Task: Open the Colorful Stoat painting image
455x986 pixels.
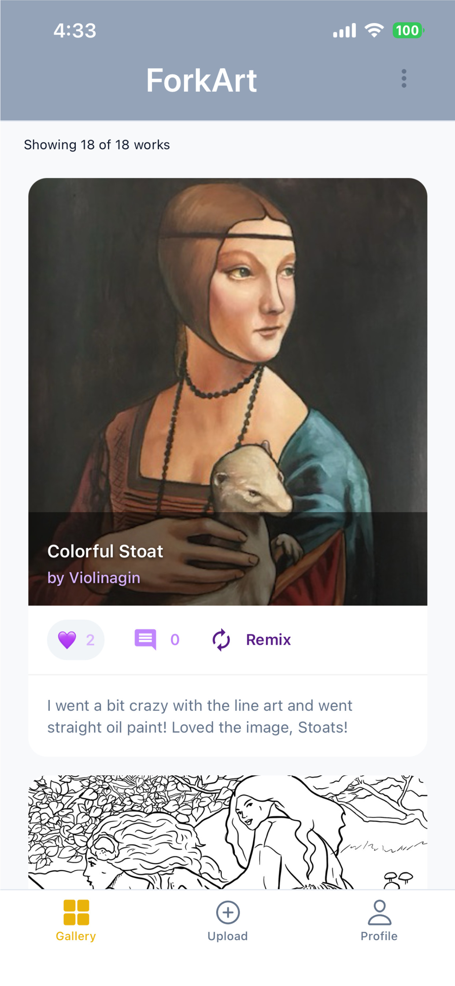Action: (x=228, y=344)
